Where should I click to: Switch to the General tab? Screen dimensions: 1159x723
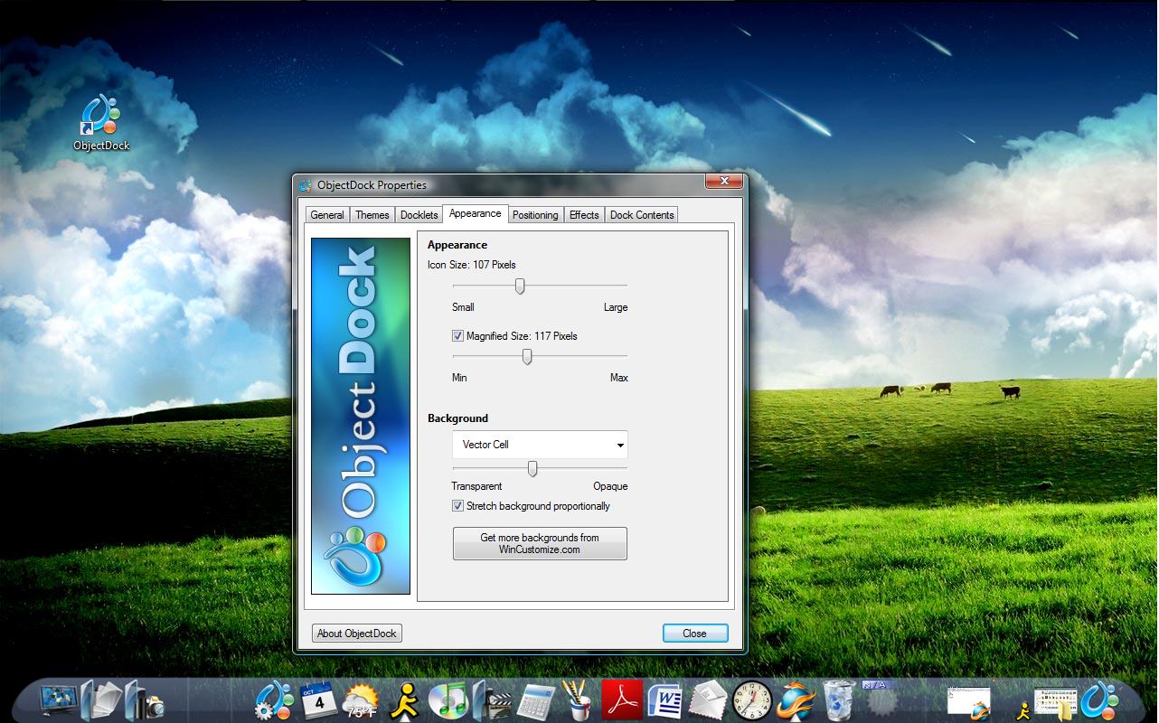(x=327, y=215)
